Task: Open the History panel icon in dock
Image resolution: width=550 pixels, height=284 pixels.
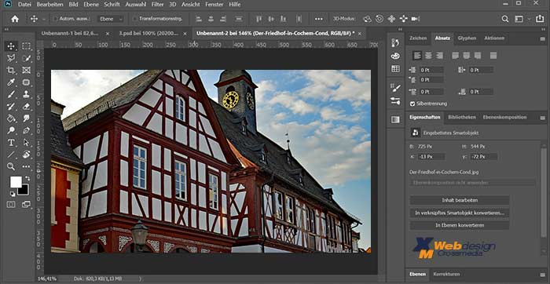Action: pos(395,42)
